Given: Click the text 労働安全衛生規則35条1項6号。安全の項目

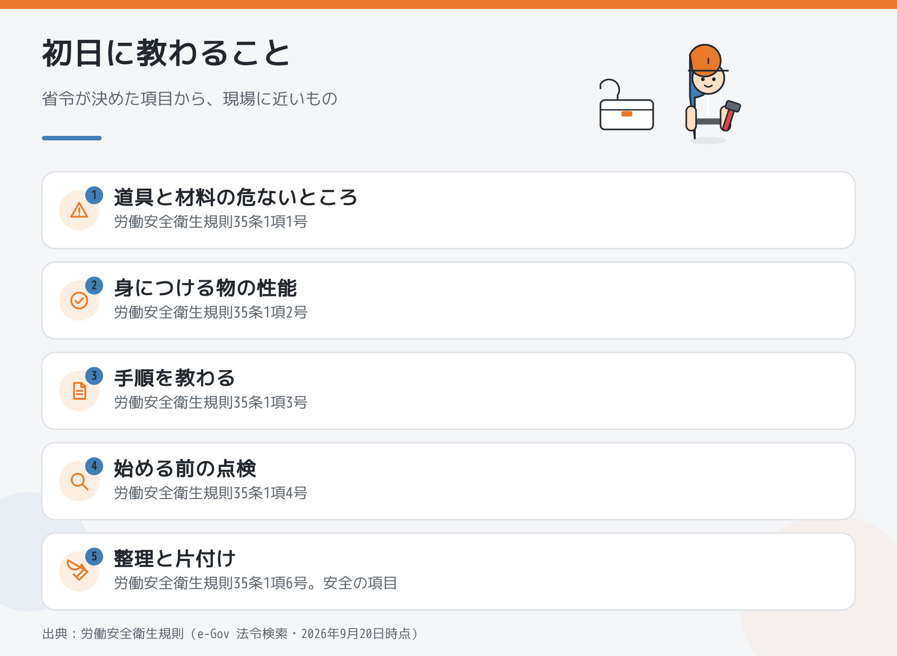Looking at the screenshot, I should click(x=256, y=583).
